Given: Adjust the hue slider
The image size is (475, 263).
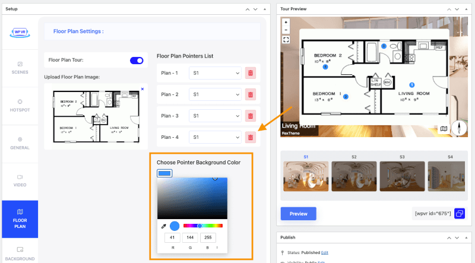Looking at the screenshot, I should click(x=203, y=226).
